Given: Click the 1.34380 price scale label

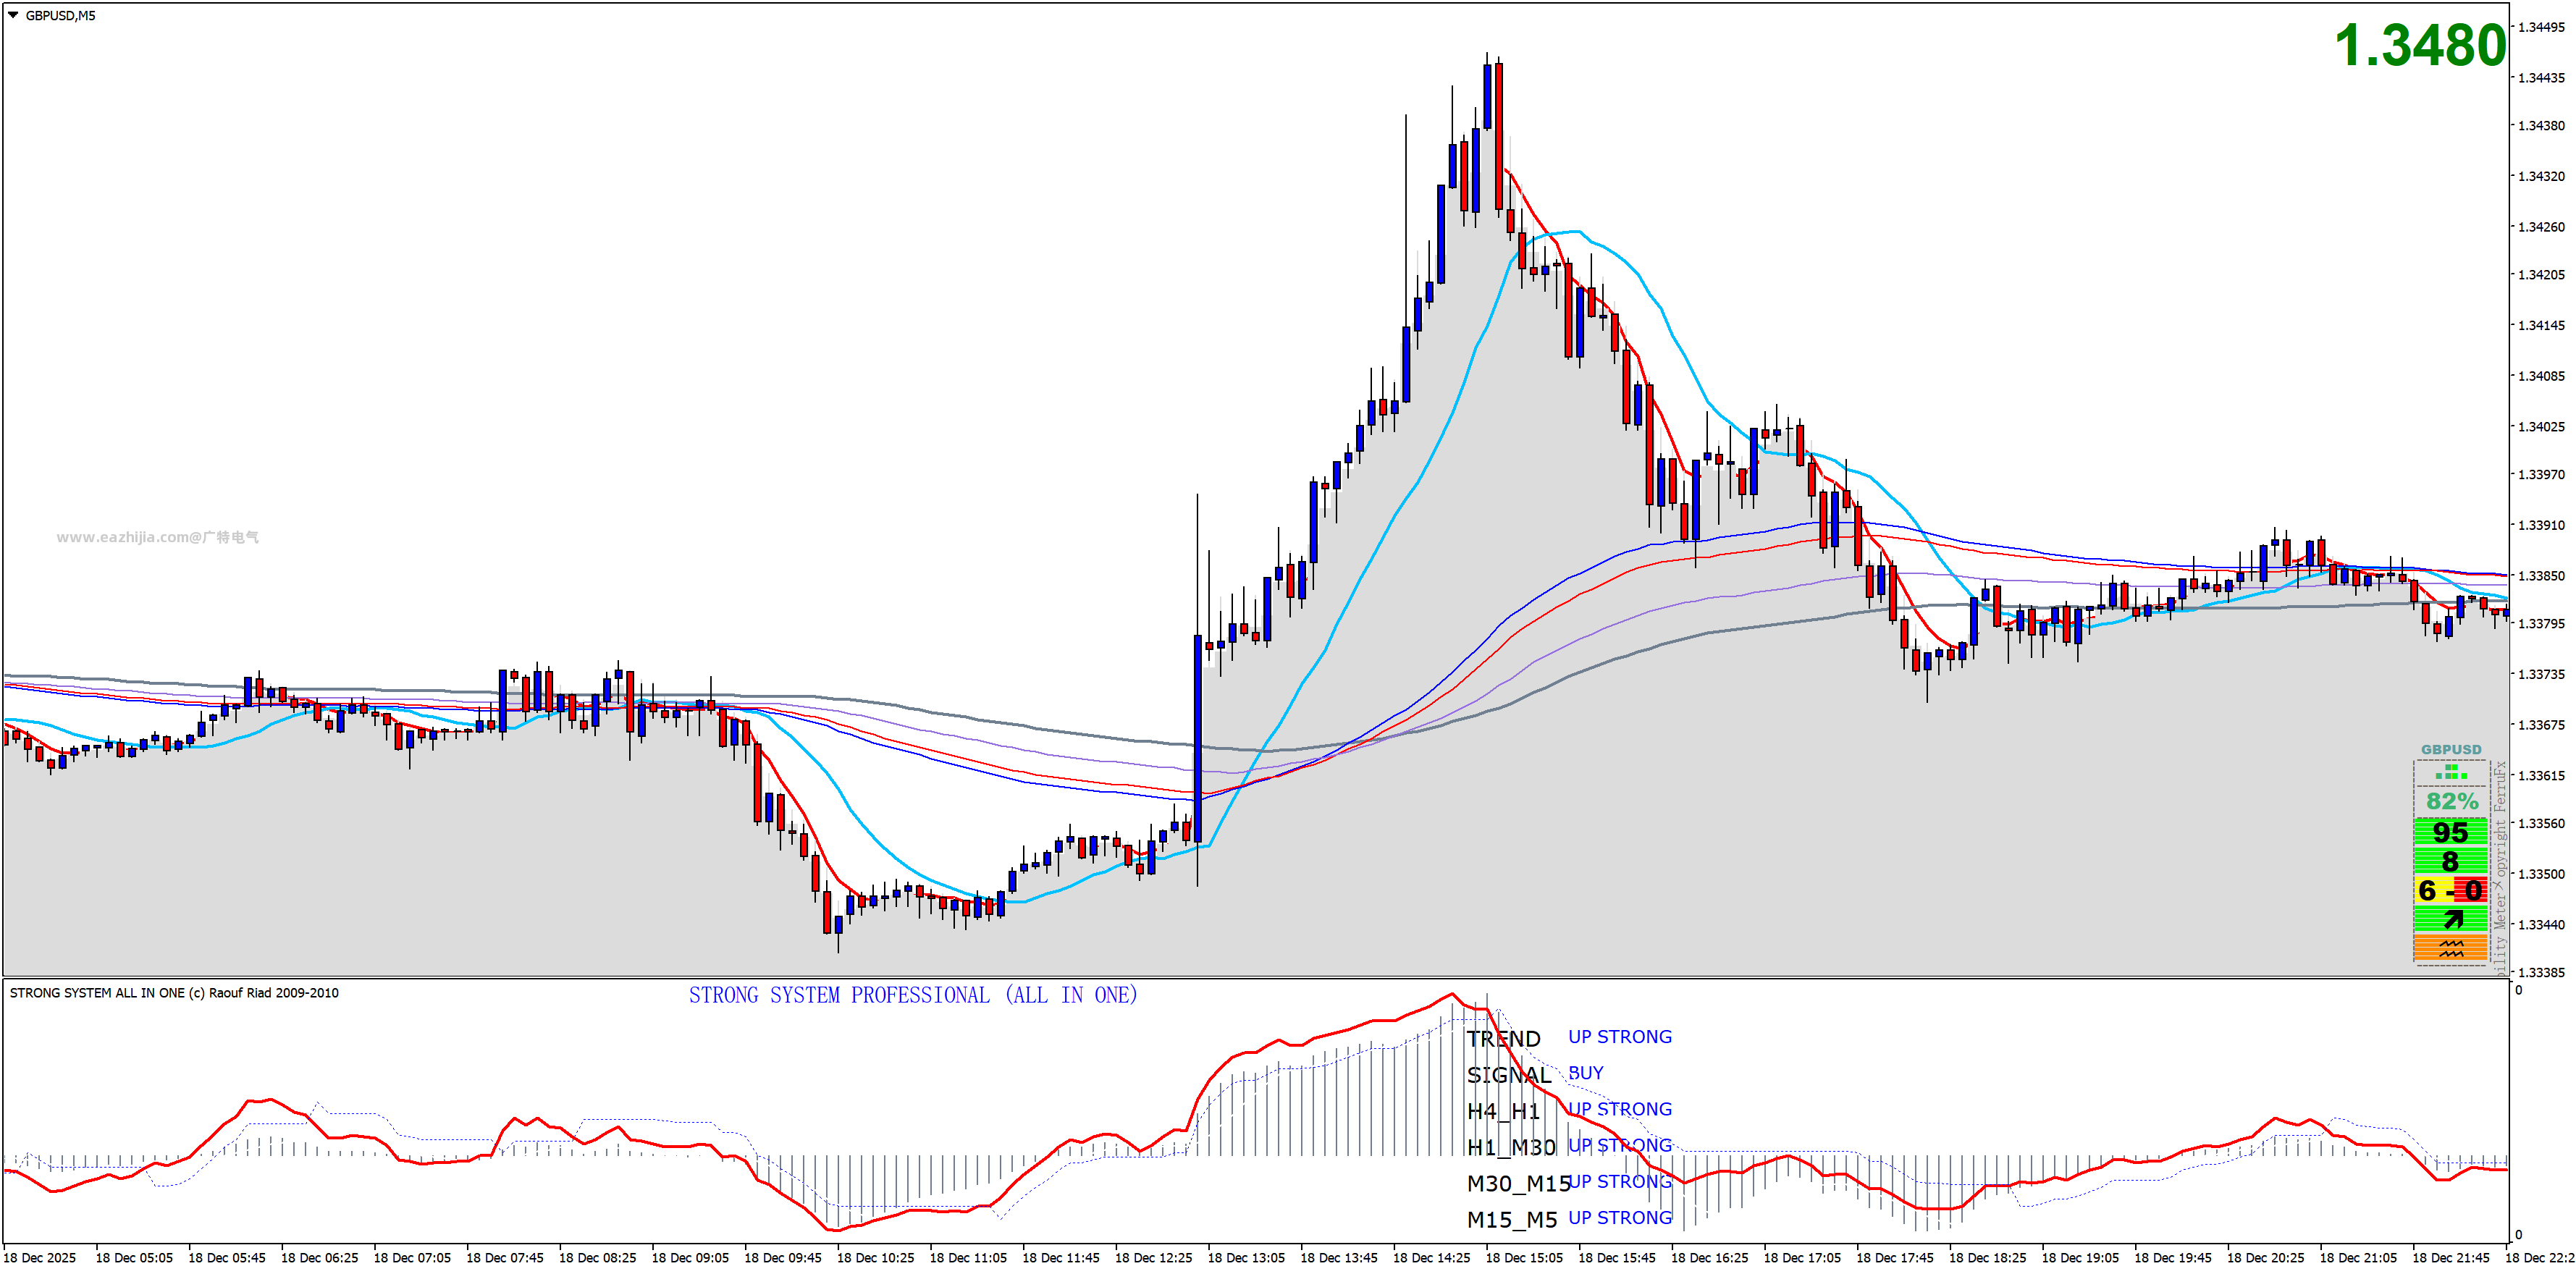Looking at the screenshot, I should click(x=2541, y=126).
